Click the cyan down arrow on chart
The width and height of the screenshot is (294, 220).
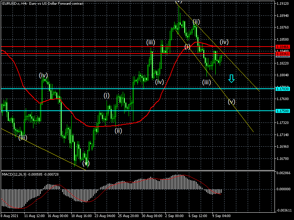pyautogui.click(x=231, y=78)
